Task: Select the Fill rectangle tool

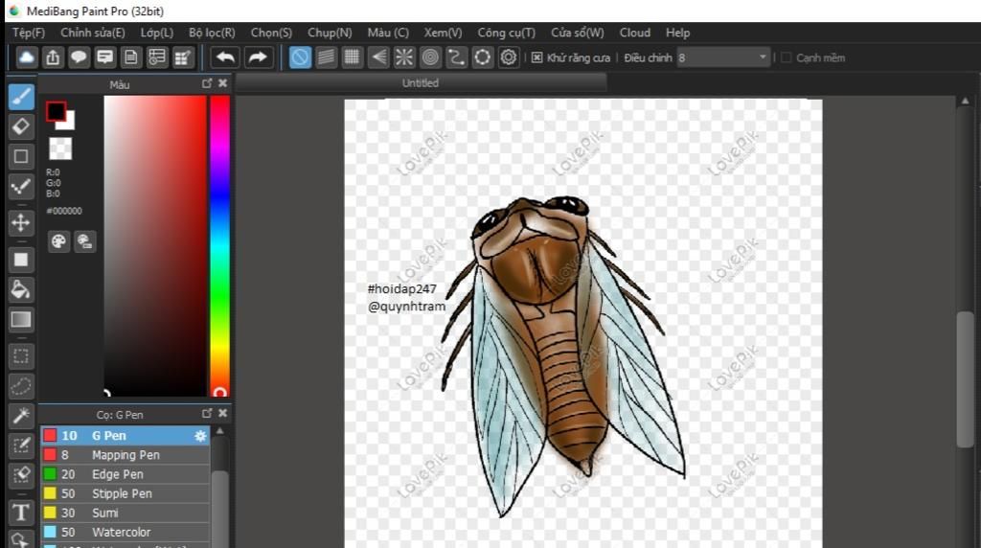Action: (21, 260)
